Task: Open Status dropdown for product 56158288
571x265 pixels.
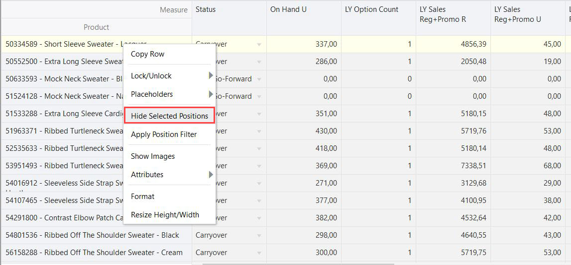Action: (x=259, y=254)
